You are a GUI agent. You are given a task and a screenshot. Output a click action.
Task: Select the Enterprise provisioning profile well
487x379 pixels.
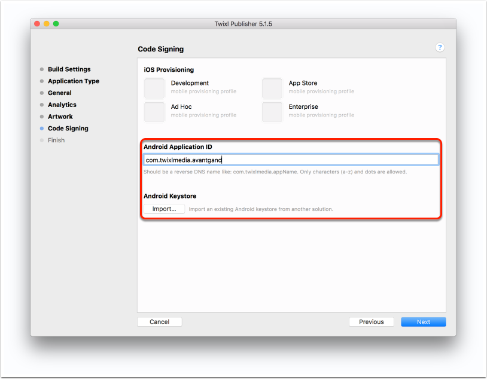272,112
